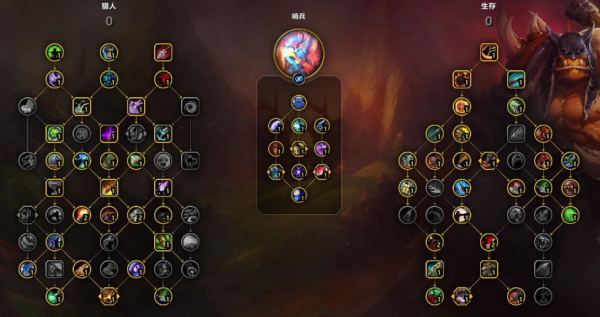Select the grey spiral vortex talent node
The width and height of the screenshot is (600, 317).
pyautogui.click(x=190, y=106)
